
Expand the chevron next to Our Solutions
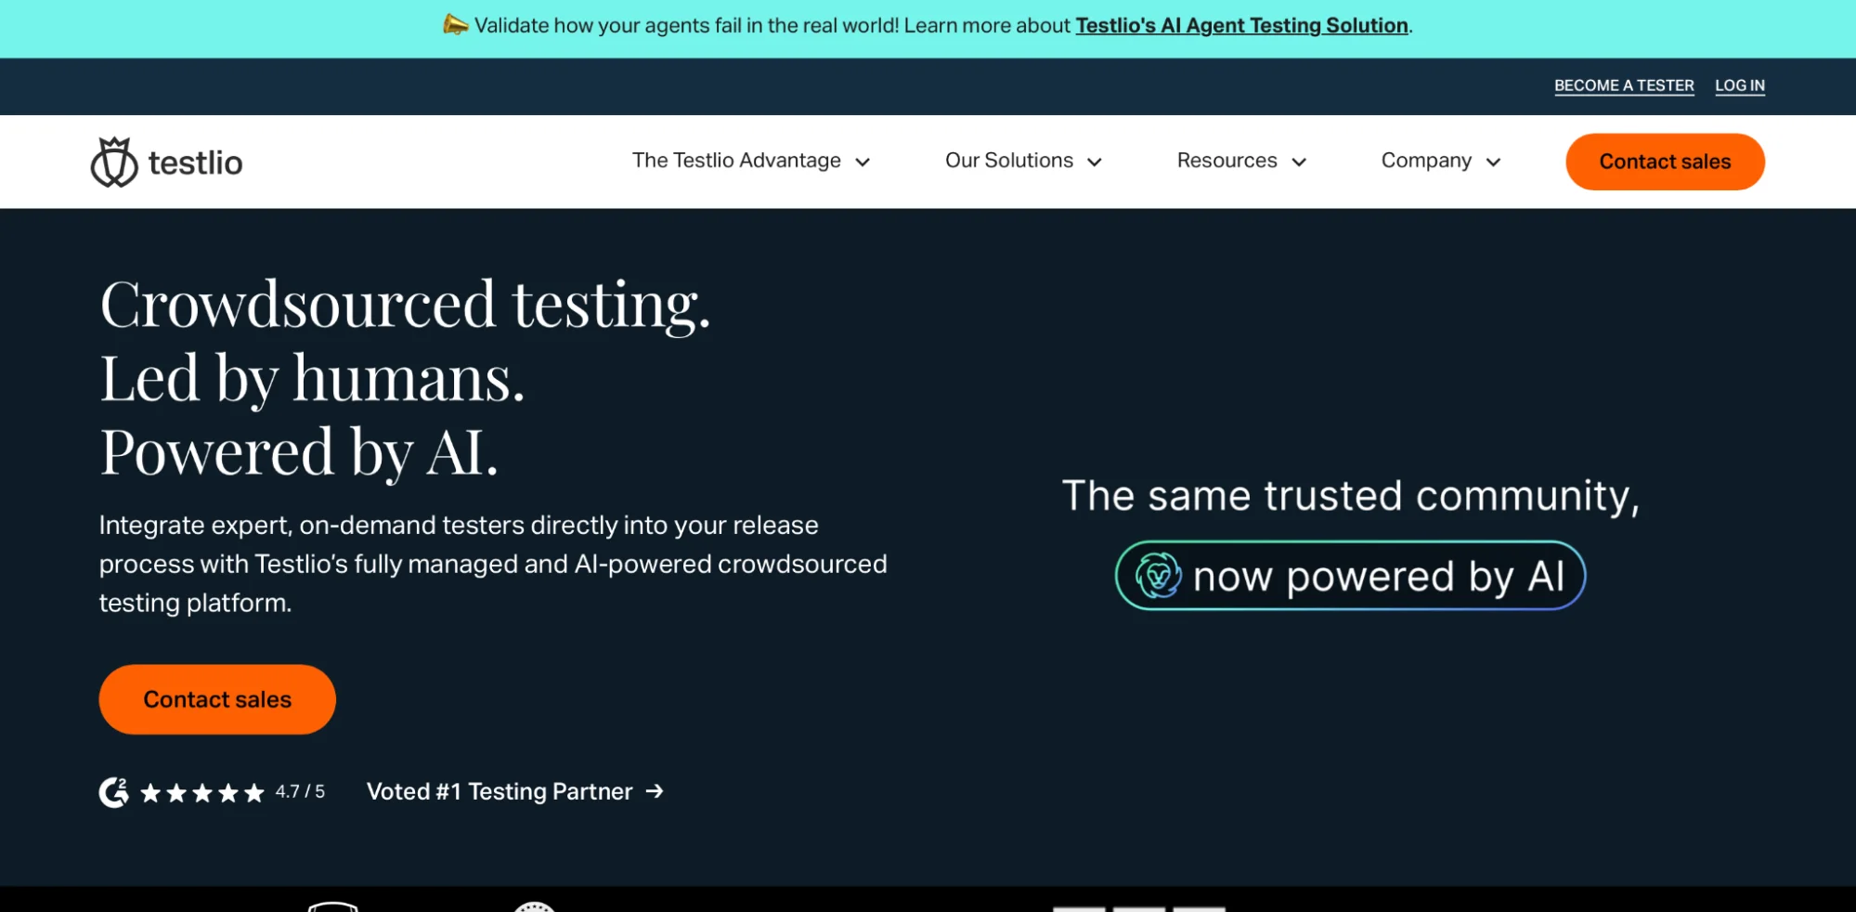(1095, 162)
